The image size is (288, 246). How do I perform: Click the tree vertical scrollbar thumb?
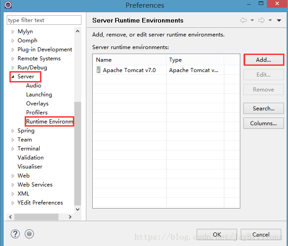coord(78,154)
